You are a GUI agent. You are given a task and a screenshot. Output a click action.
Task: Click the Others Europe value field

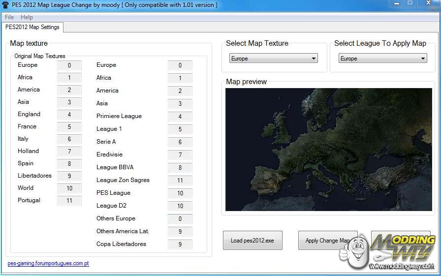pos(180,219)
